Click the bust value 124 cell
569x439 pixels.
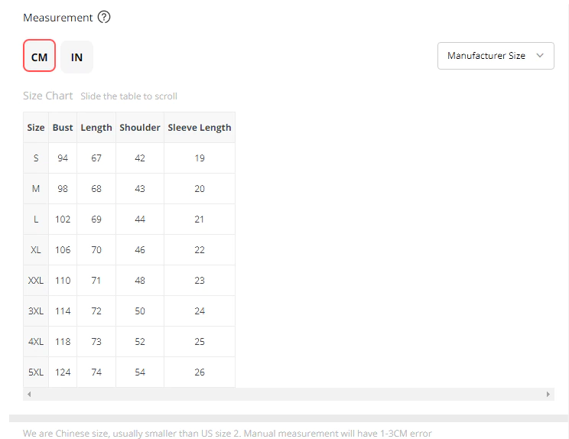pos(63,372)
